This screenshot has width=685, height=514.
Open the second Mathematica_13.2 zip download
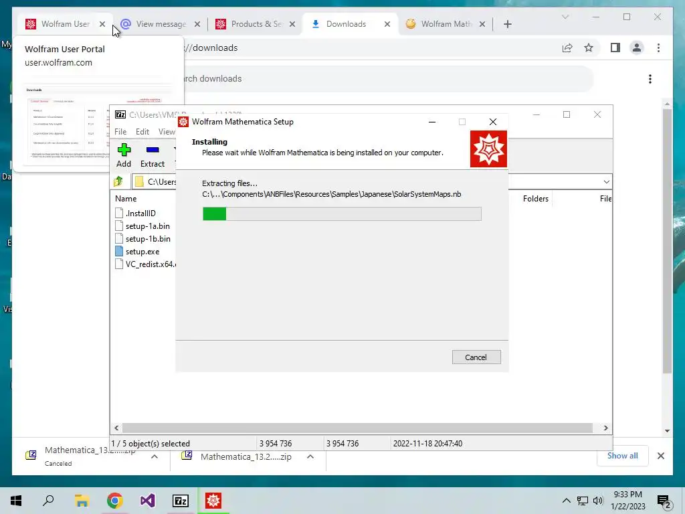point(246,456)
